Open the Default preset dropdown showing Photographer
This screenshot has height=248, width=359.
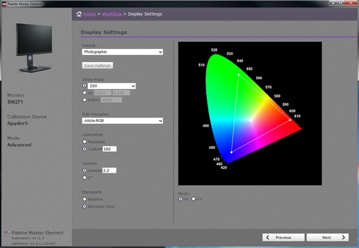[122, 52]
